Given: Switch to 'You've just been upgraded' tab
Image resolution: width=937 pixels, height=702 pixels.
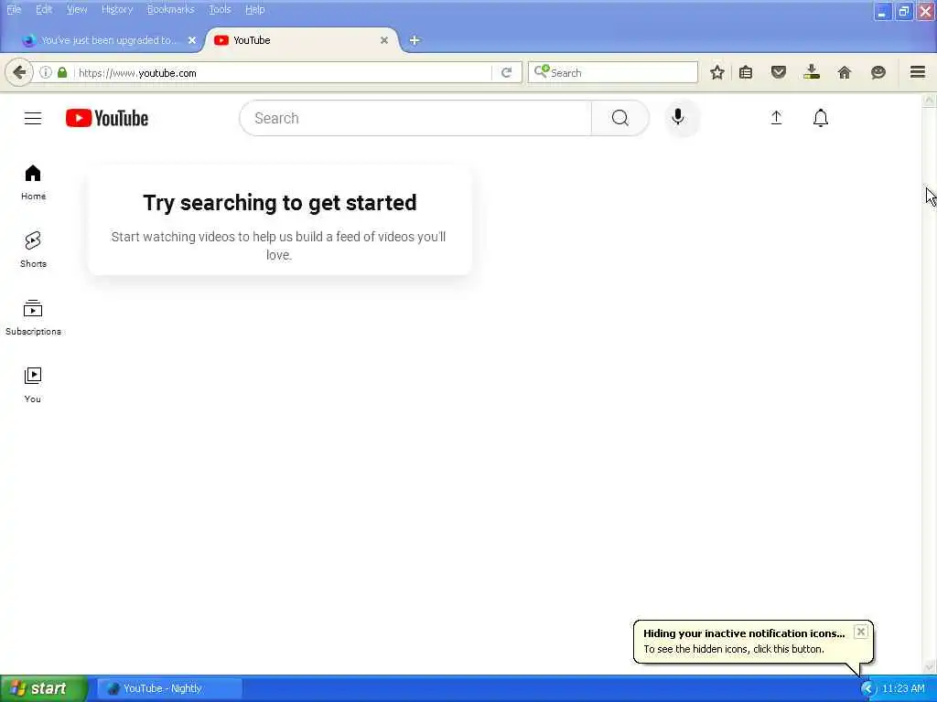Looking at the screenshot, I should [108, 40].
